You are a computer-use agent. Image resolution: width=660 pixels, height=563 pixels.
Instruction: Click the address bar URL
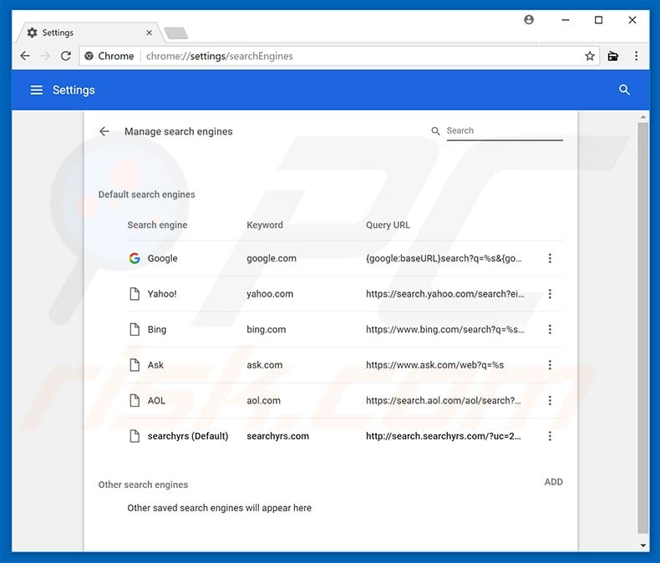point(219,56)
